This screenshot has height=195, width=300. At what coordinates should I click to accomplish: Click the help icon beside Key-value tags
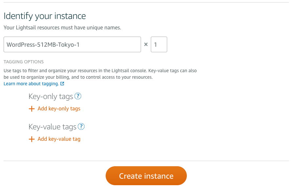point(81,126)
